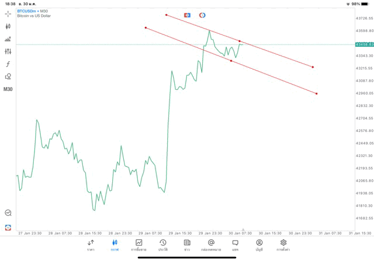Open the ประวัติ (History) tab
This screenshot has height=261, width=374.
pos(162,245)
